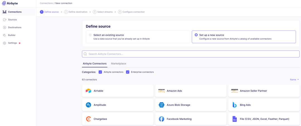Image resolution: width=301 pixels, height=126 pixels.
Task: Go to Connections breadcrumb link
Action: pos(46,3)
